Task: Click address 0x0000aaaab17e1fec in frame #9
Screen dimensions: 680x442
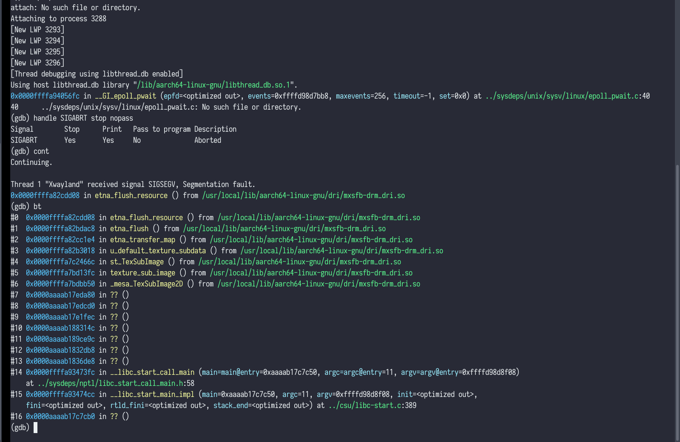Action: [x=60, y=317]
